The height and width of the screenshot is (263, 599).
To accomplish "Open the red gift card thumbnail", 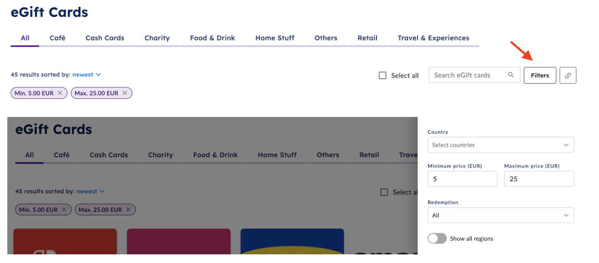I will click(65, 241).
